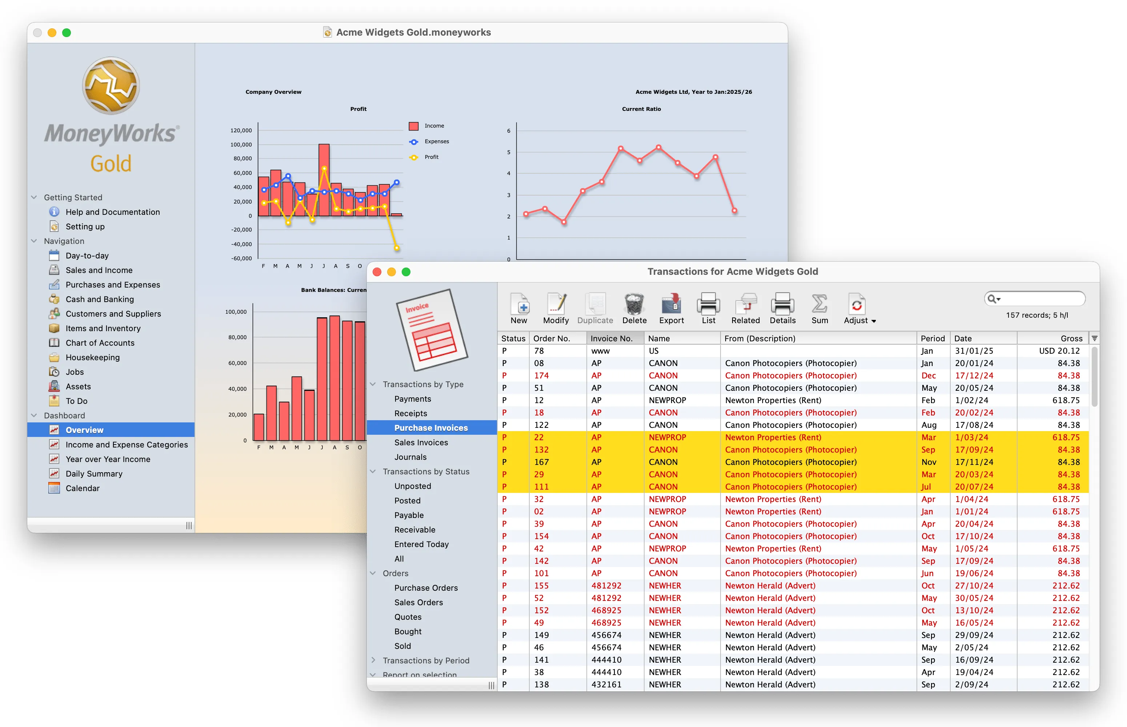Select Purchase Invoices in sidebar
The width and height of the screenshot is (1127, 727).
(432, 428)
